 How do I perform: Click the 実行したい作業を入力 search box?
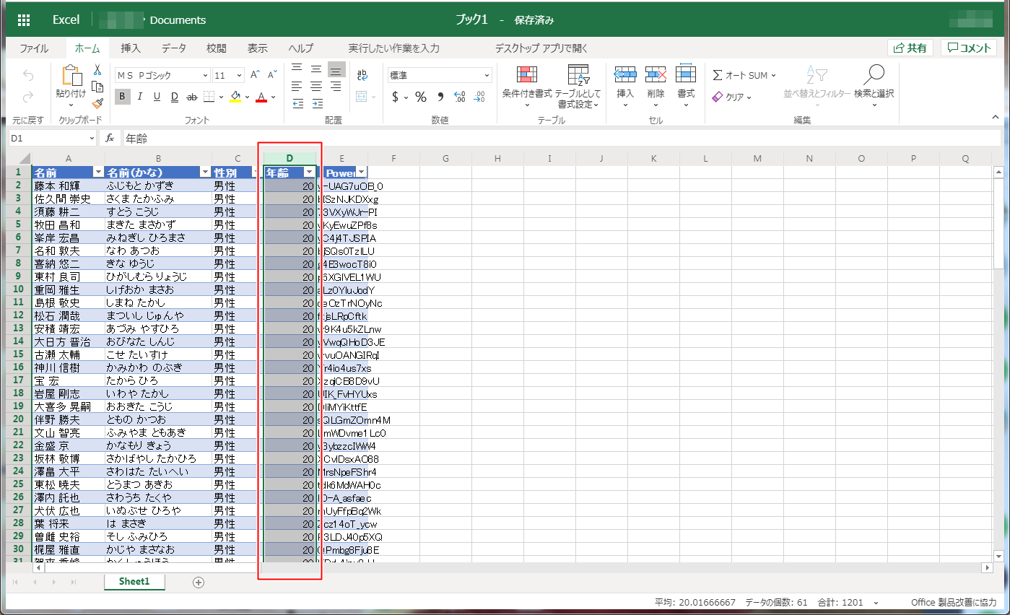click(393, 48)
